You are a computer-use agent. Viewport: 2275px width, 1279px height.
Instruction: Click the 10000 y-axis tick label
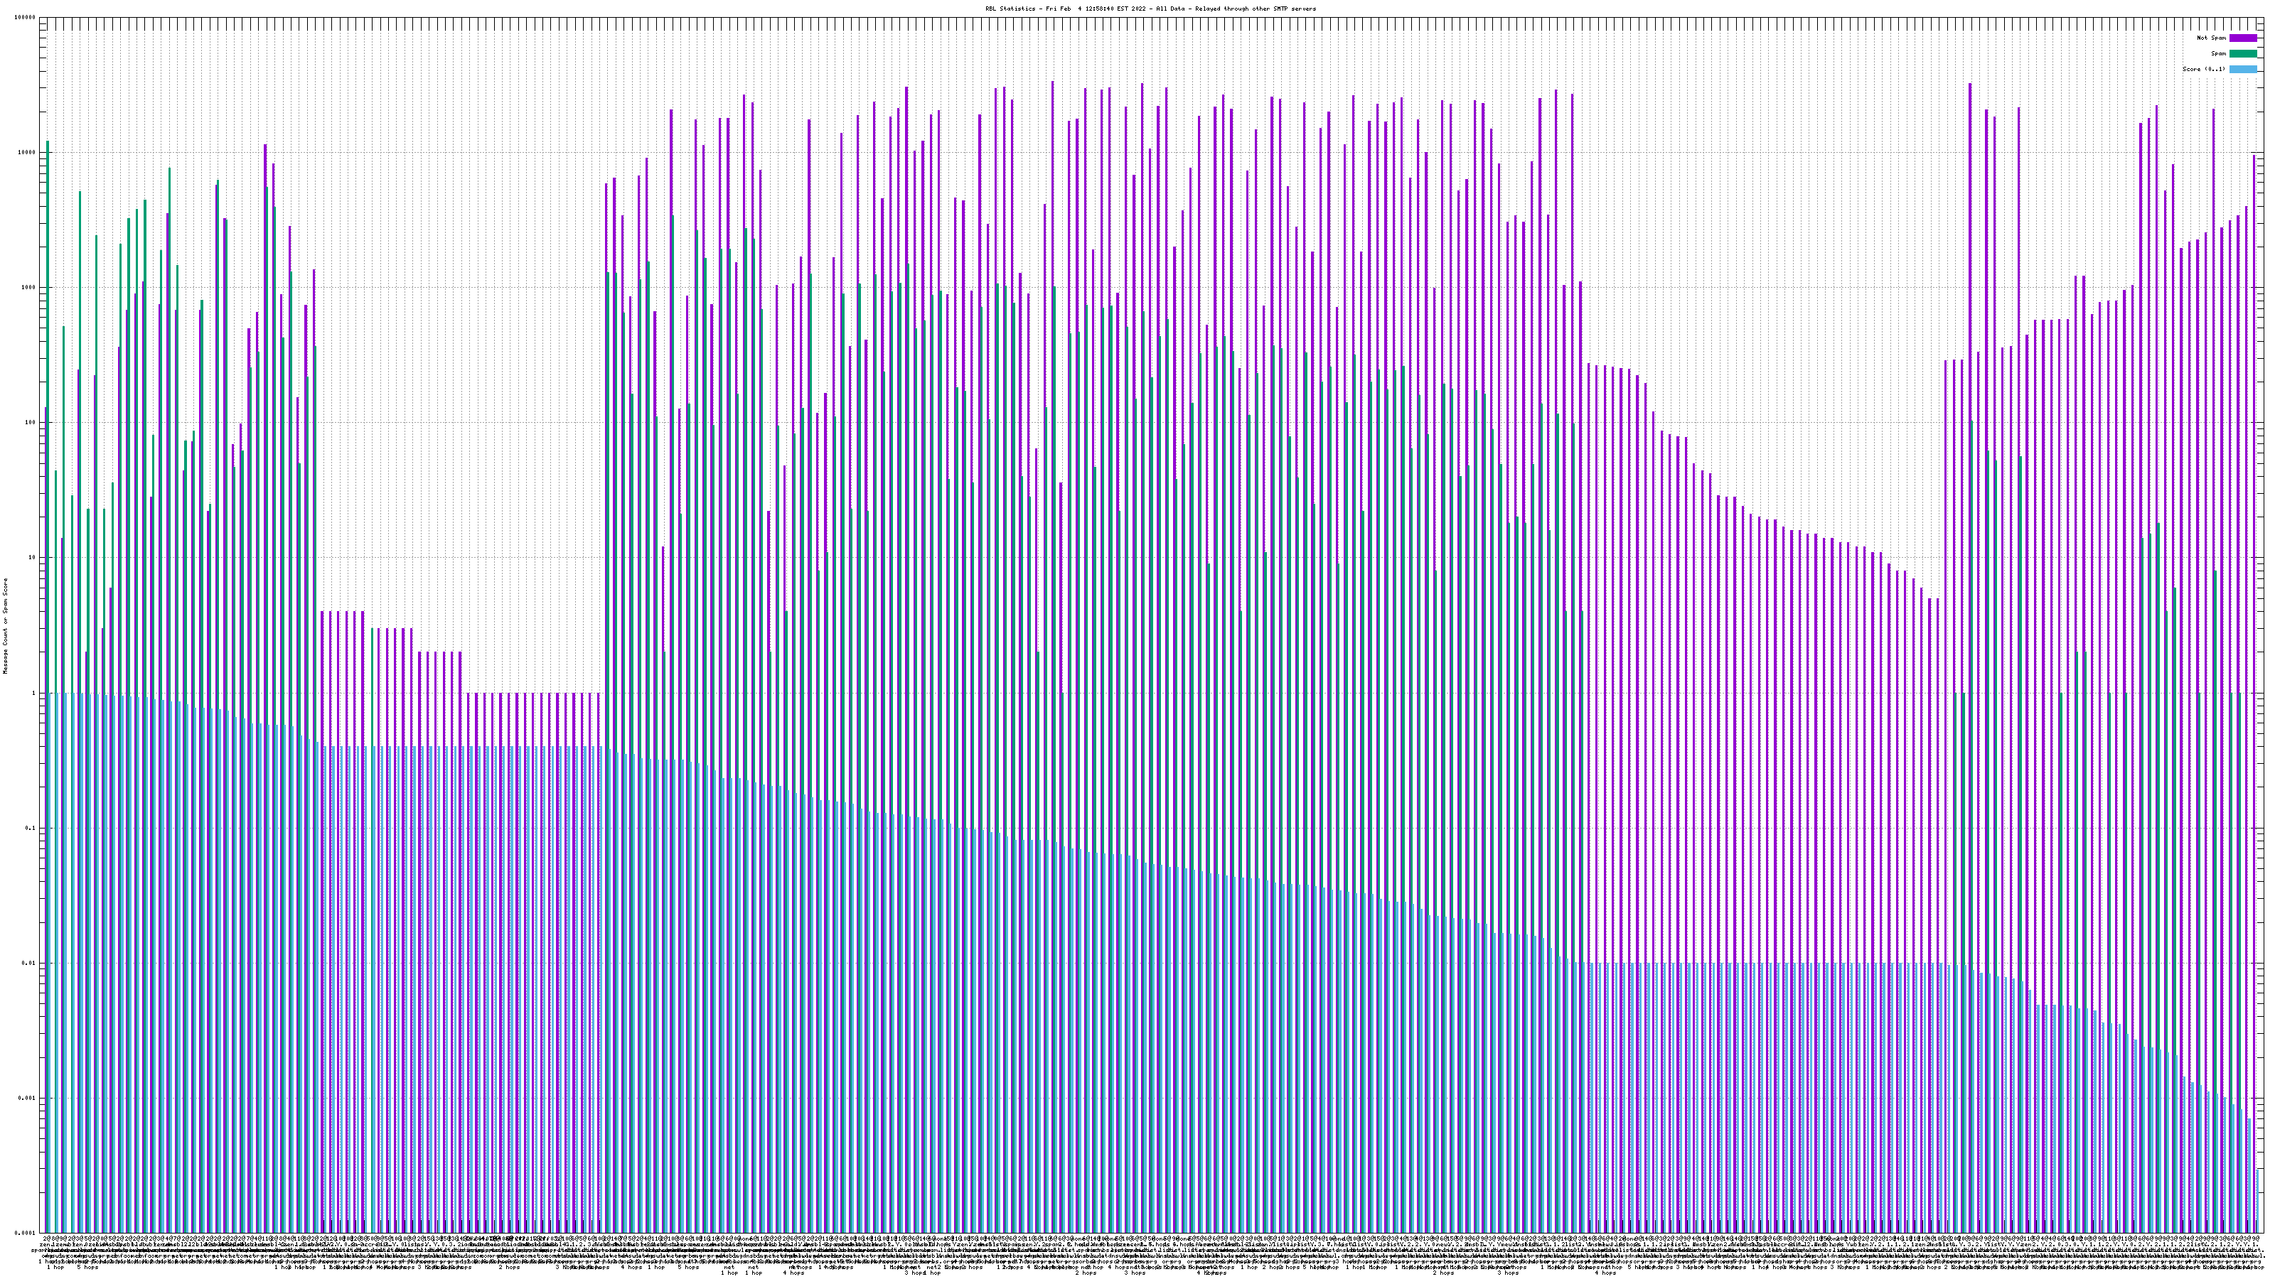(26, 153)
